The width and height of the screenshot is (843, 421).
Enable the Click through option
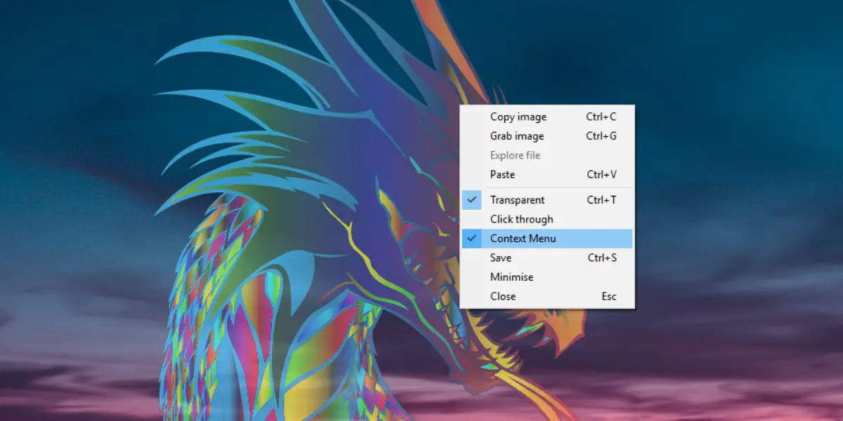point(547,219)
